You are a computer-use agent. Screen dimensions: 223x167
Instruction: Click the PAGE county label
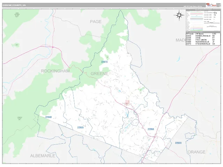click(x=95, y=22)
